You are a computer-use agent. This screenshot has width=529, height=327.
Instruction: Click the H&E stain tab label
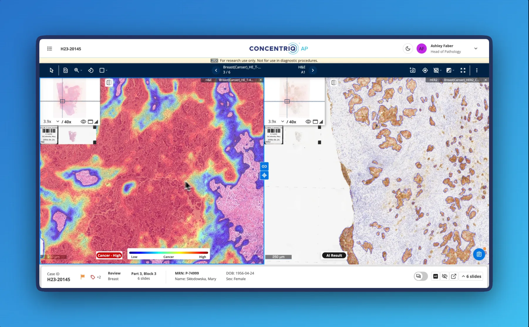coord(208,80)
